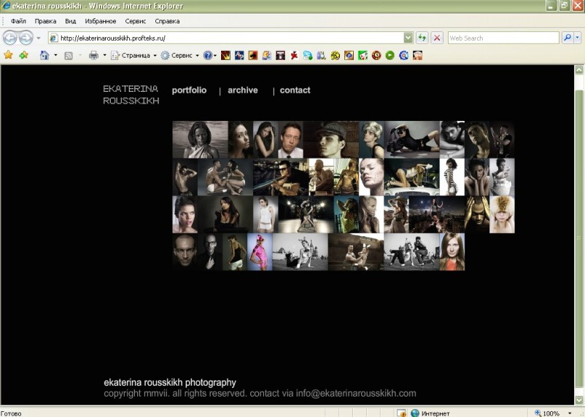
Task: Open the portfolio link
Action: 189,90
